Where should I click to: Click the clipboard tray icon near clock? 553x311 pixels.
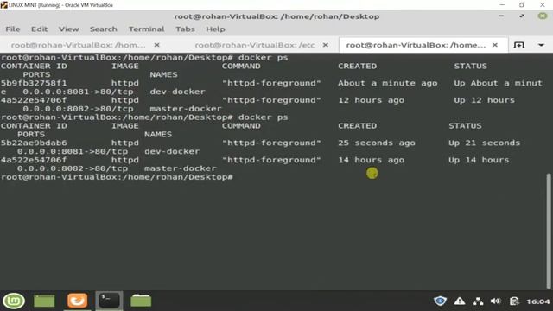click(x=514, y=301)
